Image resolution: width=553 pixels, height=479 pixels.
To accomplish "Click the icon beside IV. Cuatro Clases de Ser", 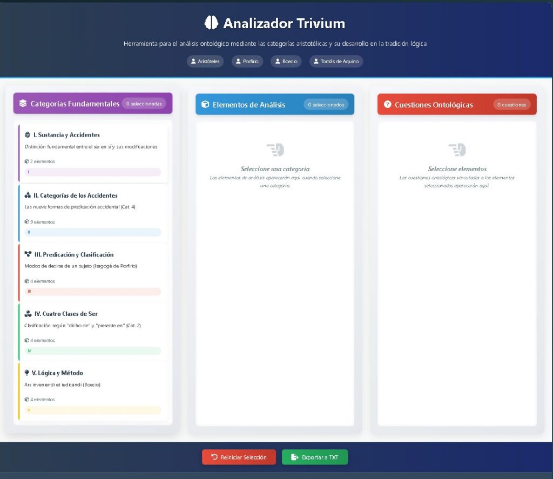I will click(28, 314).
